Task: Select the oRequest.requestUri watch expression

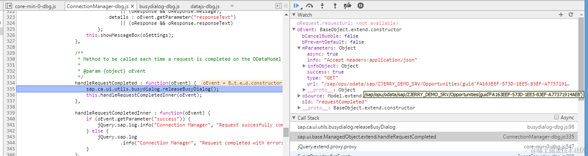Action: point(347,23)
